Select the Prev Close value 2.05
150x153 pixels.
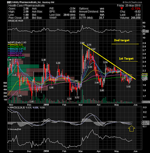click(26, 18)
